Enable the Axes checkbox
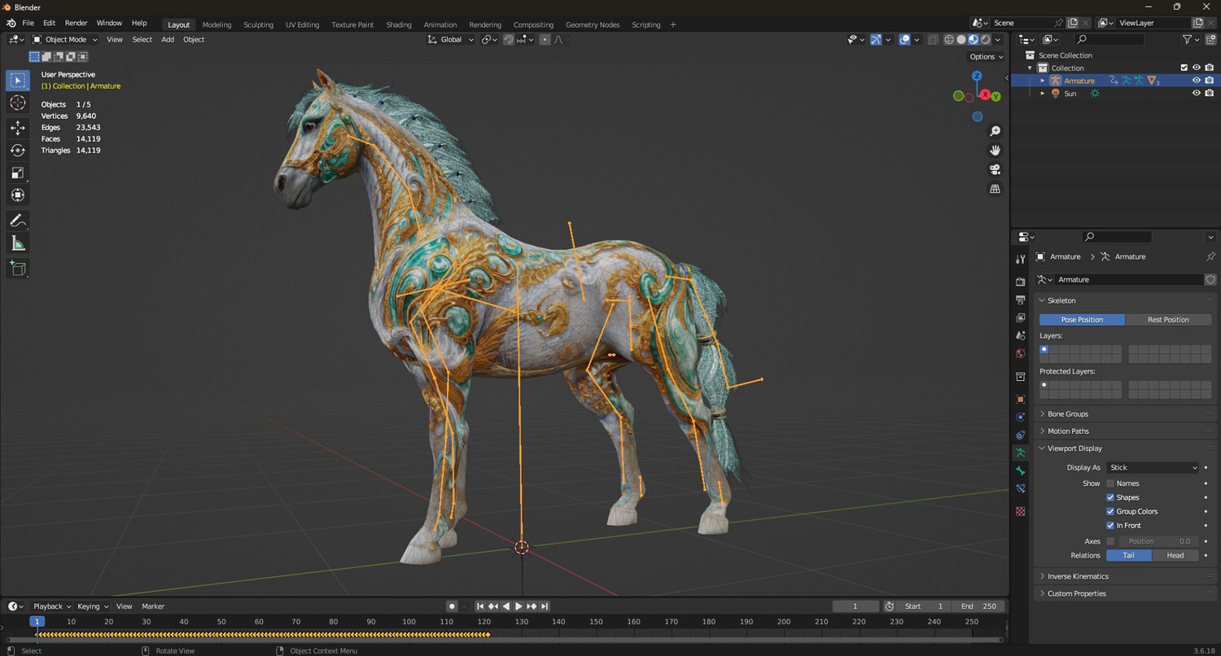The height and width of the screenshot is (656, 1221). 1110,541
